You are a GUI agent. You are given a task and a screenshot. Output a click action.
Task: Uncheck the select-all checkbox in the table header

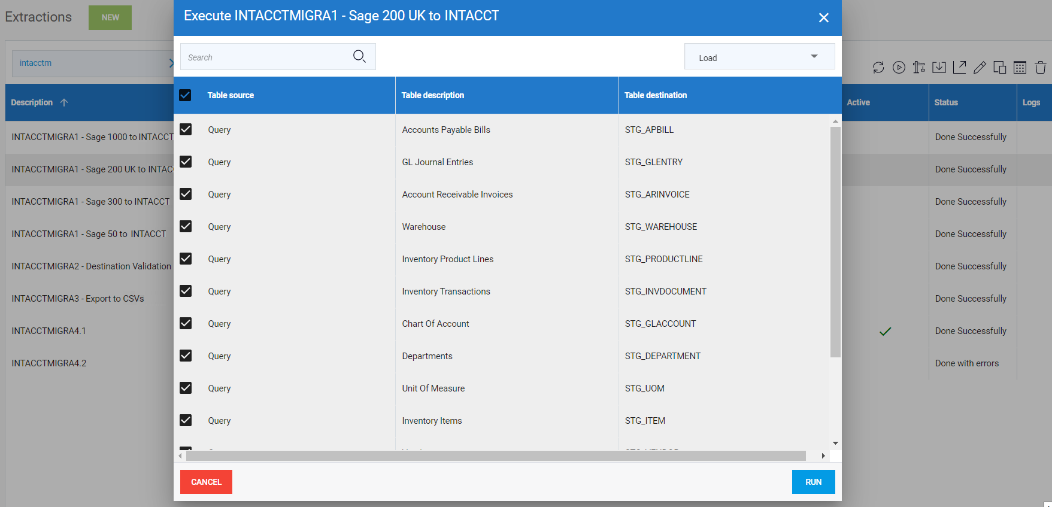point(186,95)
